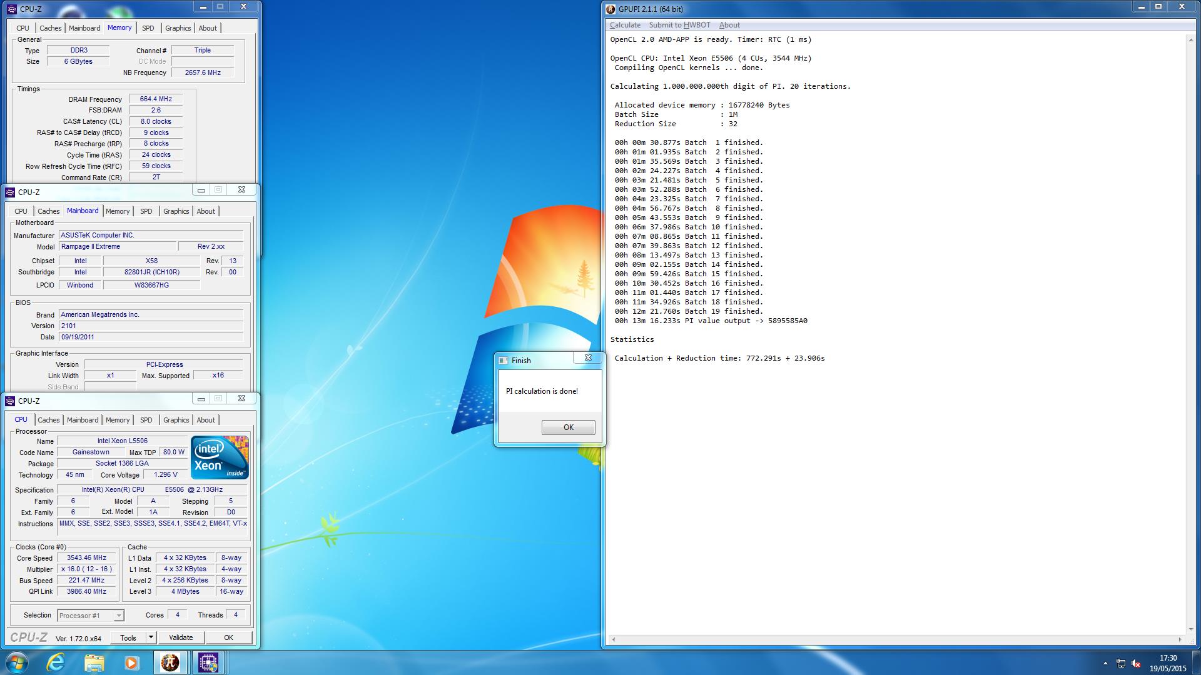Click GPUPI horizontal scrollbar right arrow
Image resolution: width=1201 pixels, height=675 pixels.
click(1180, 639)
